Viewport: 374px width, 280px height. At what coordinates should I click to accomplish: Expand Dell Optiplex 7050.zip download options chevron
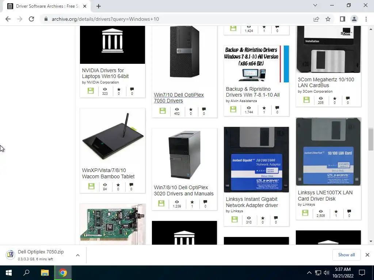(x=78, y=255)
